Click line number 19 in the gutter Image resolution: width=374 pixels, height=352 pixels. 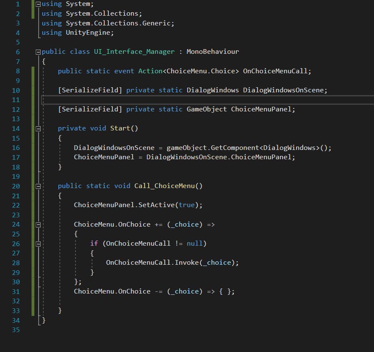[16, 177]
